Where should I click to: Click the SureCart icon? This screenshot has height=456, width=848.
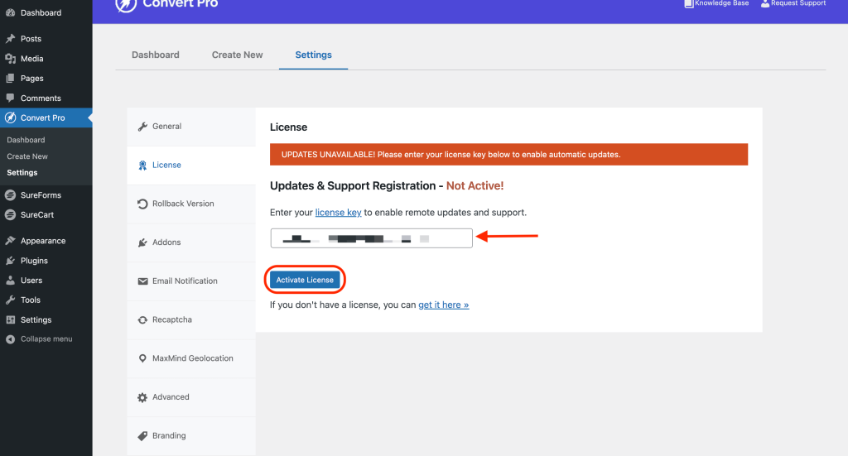[x=10, y=214]
